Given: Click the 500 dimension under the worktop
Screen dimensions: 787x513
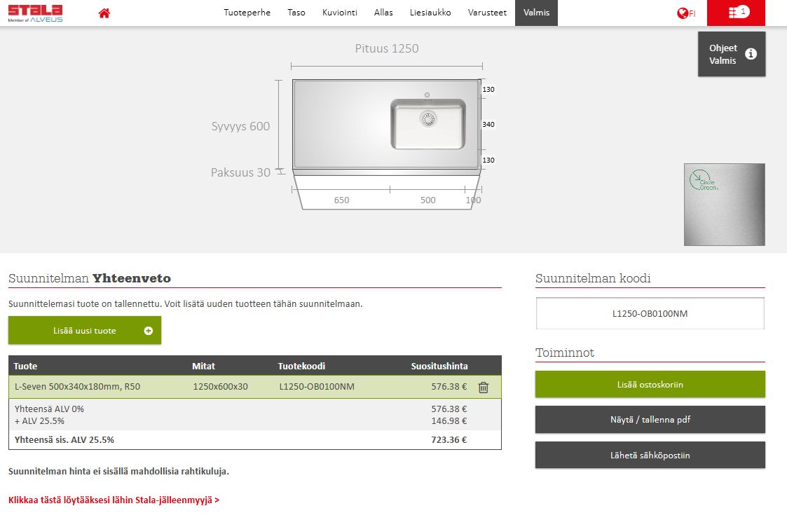Looking at the screenshot, I should pyautogui.click(x=427, y=200).
